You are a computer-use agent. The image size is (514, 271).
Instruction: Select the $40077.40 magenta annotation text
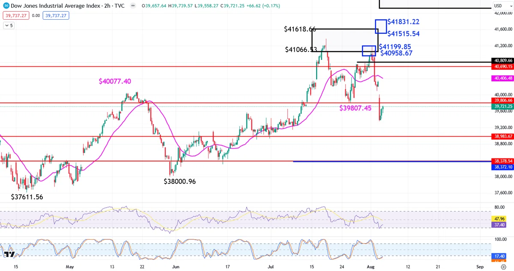tap(115, 80)
